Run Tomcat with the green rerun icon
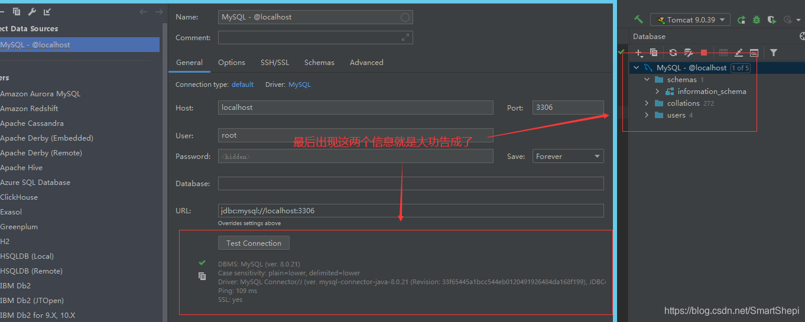Image resolution: width=805 pixels, height=322 pixels. click(742, 20)
